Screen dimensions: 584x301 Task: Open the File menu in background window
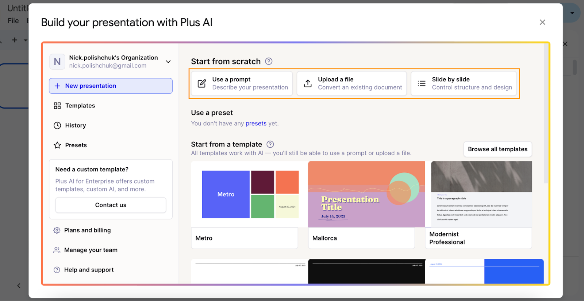coord(14,21)
